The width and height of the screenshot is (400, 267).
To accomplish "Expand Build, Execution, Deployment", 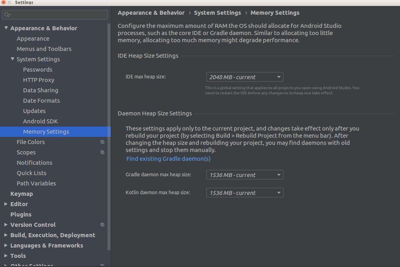I will click(5, 235).
